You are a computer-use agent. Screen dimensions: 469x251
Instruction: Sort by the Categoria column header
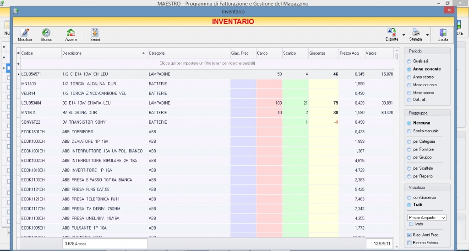189,53
